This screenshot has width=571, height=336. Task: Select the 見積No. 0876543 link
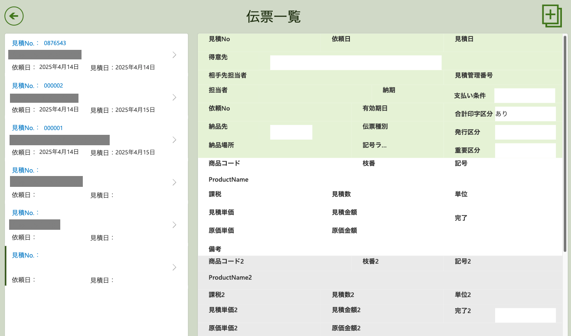(x=39, y=43)
